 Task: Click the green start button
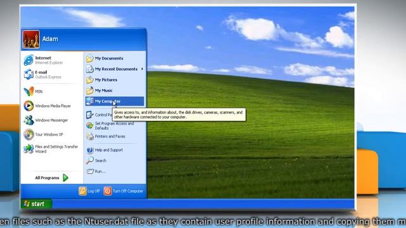click(x=36, y=204)
